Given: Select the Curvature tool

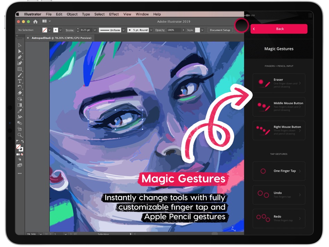Looking at the screenshot, I should [20, 63].
